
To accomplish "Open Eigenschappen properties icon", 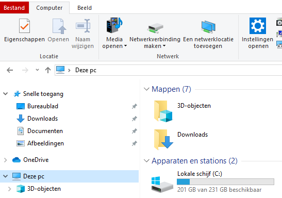I will click(24, 26).
